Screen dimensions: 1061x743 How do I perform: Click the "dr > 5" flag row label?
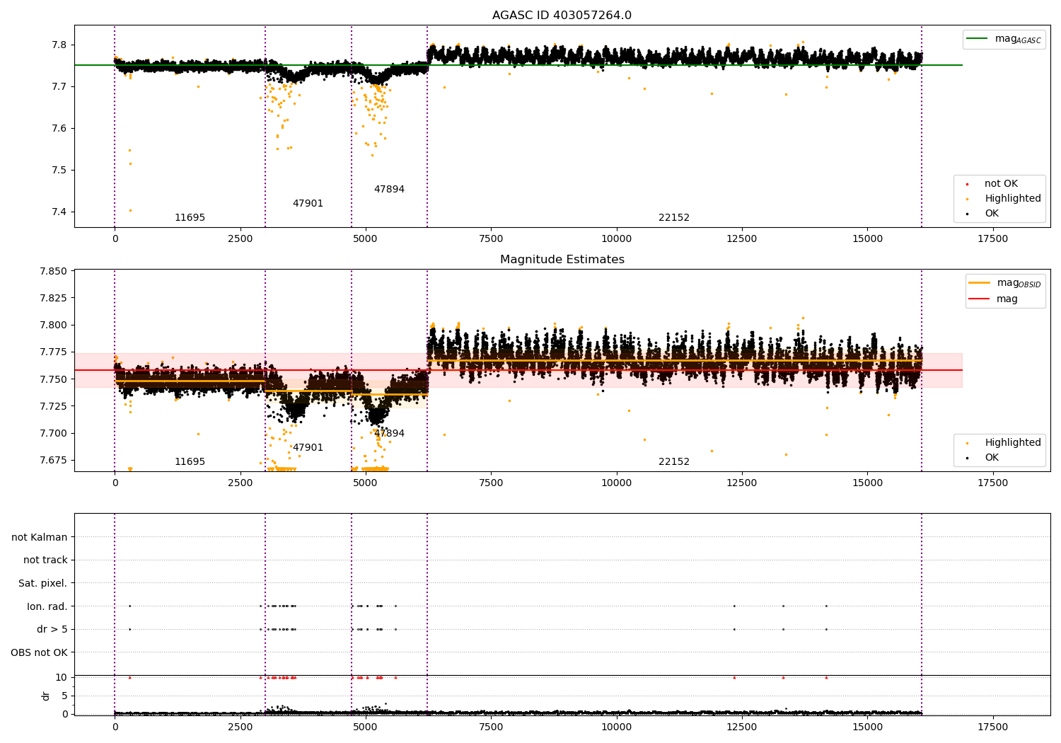tap(52, 630)
